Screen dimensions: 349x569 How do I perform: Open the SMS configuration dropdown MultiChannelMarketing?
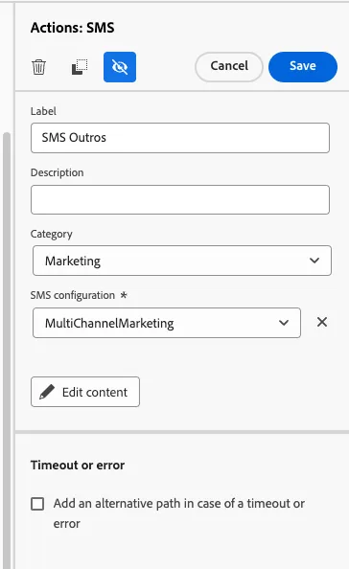(x=167, y=323)
